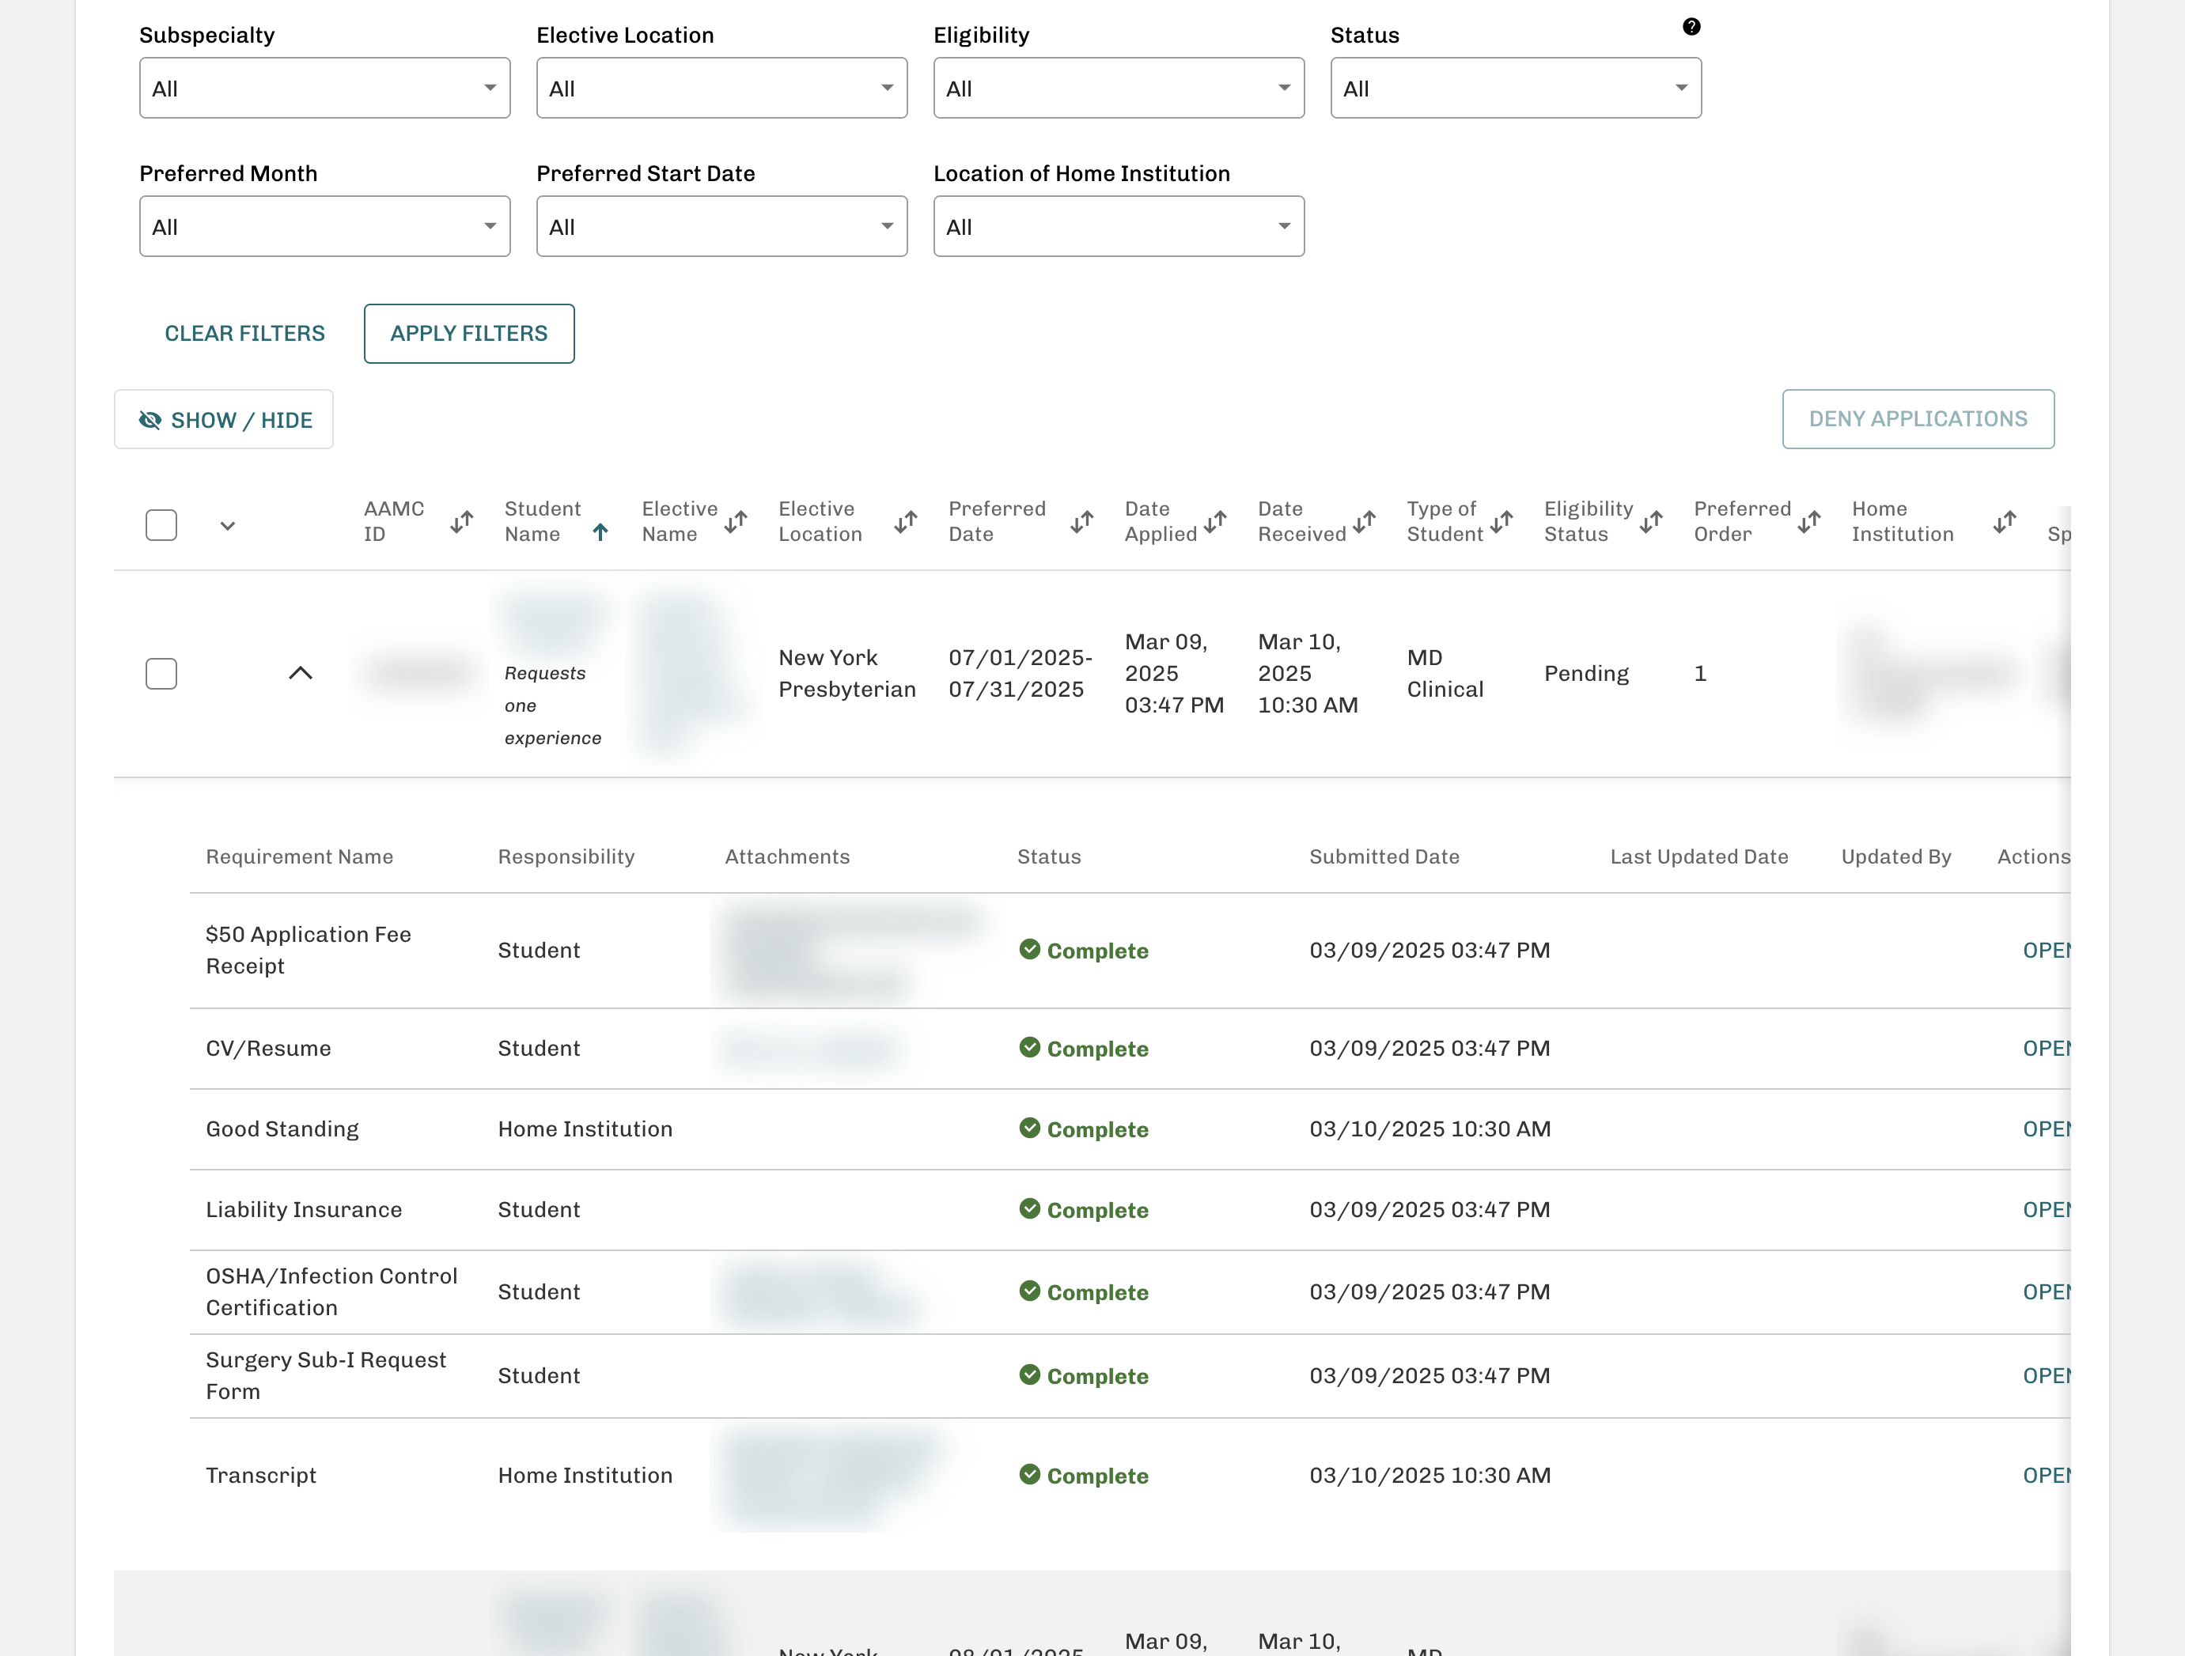Click Clear Filters
The image size is (2185, 1656).
[245, 334]
